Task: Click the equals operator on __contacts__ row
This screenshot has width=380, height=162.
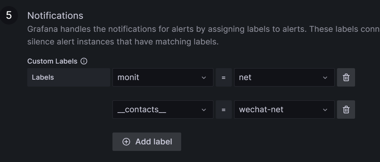Action: pyautogui.click(x=223, y=110)
